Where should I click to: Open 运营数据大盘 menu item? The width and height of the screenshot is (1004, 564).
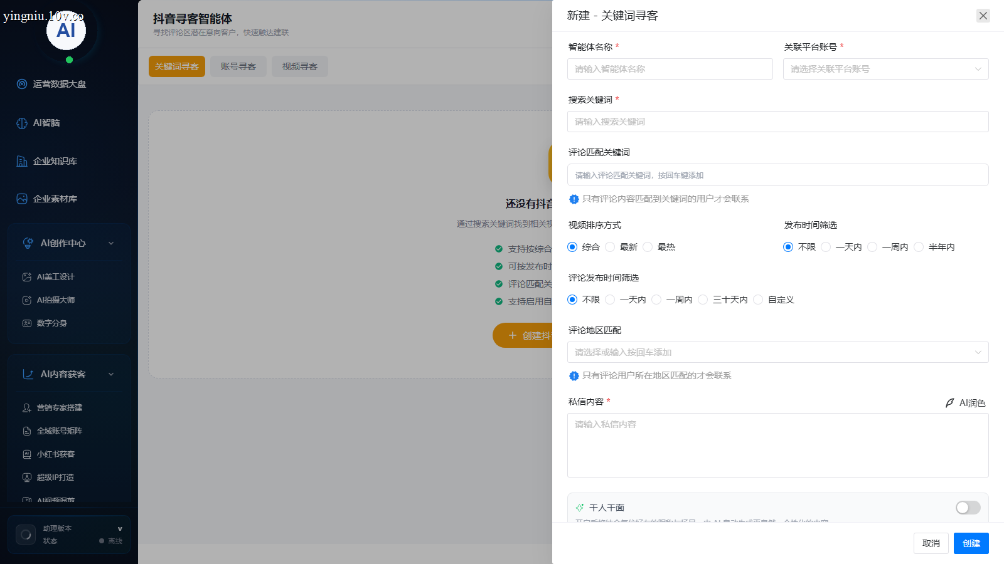click(60, 84)
